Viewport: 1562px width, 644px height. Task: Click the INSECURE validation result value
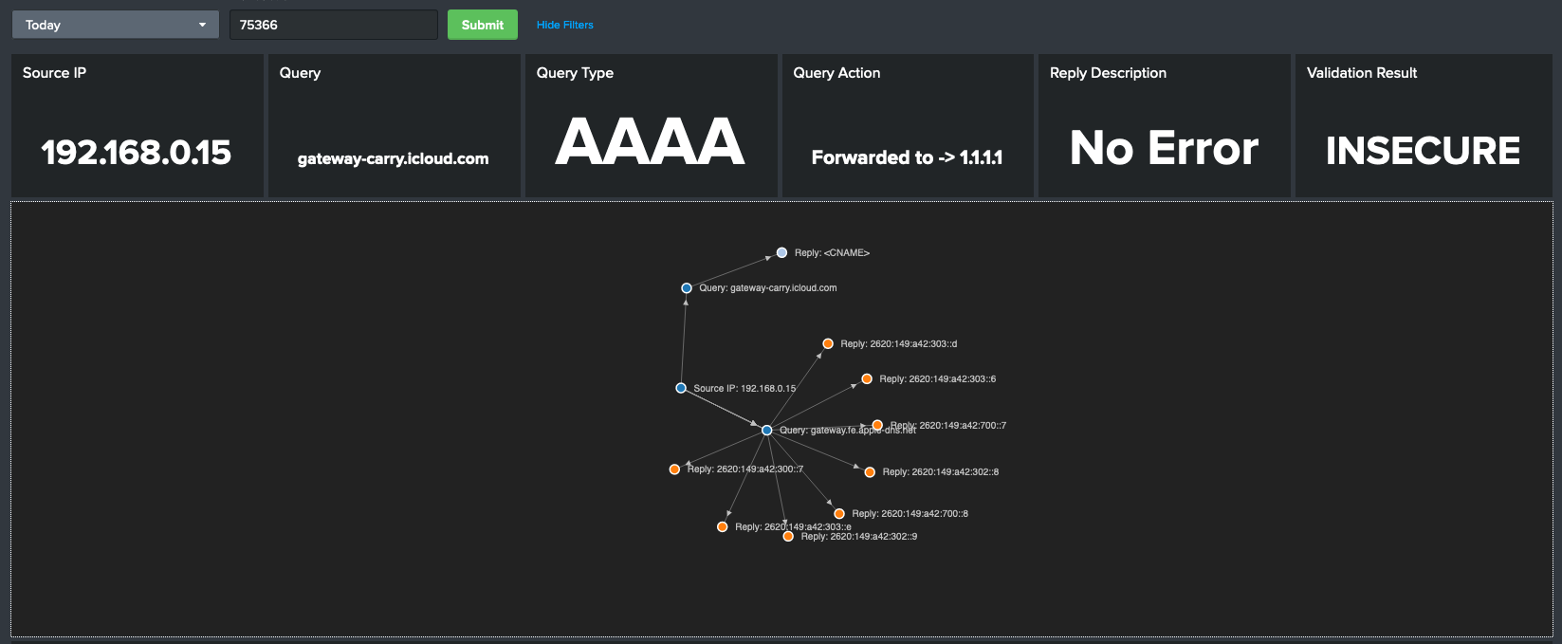click(1423, 150)
